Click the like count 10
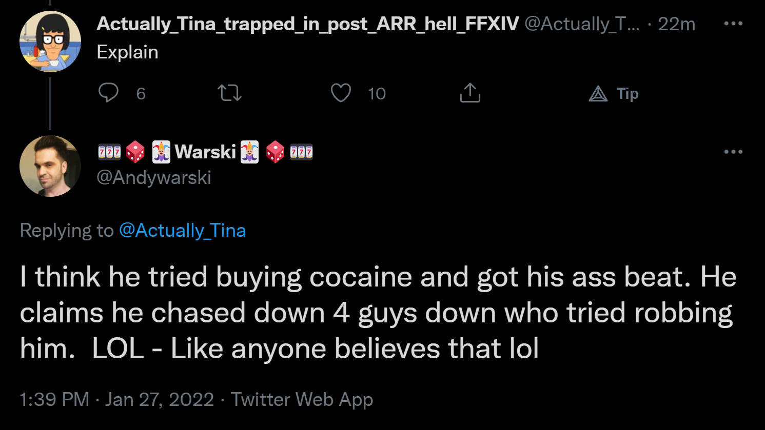Screen dimensions: 765x430 click(377, 93)
